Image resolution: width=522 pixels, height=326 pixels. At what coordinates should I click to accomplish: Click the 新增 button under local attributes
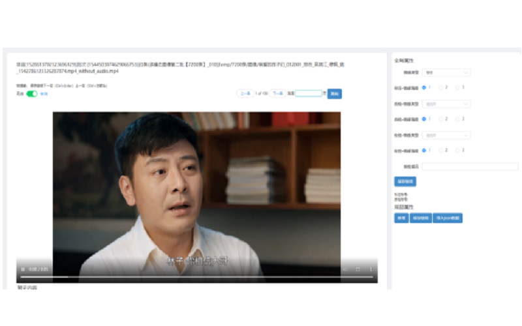(x=401, y=218)
